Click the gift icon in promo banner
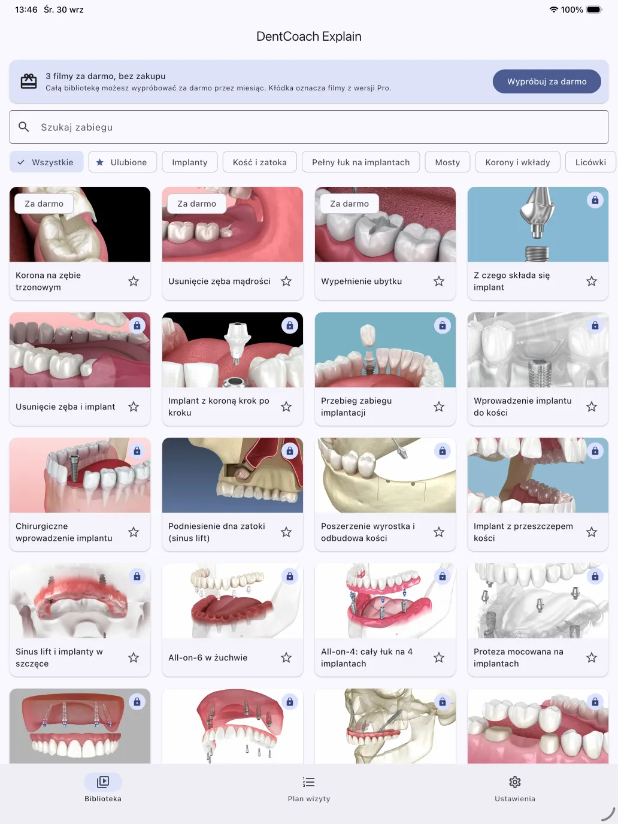 point(29,81)
